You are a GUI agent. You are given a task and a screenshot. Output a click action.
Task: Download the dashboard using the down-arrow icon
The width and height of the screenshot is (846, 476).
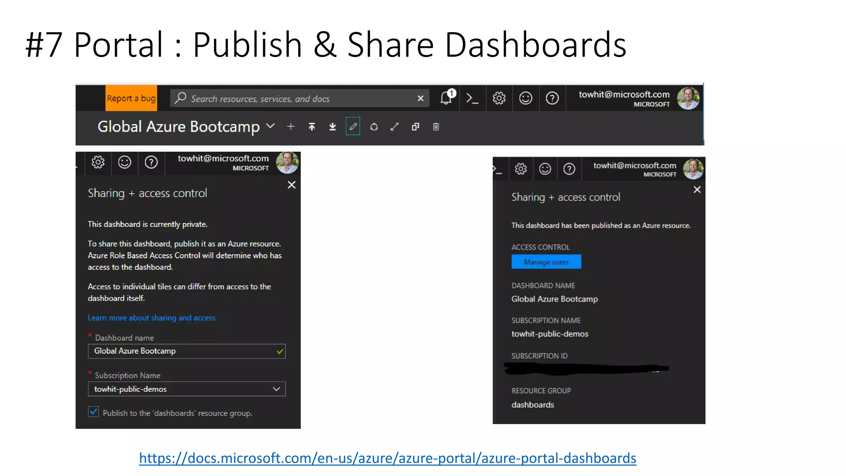[x=333, y=126]
